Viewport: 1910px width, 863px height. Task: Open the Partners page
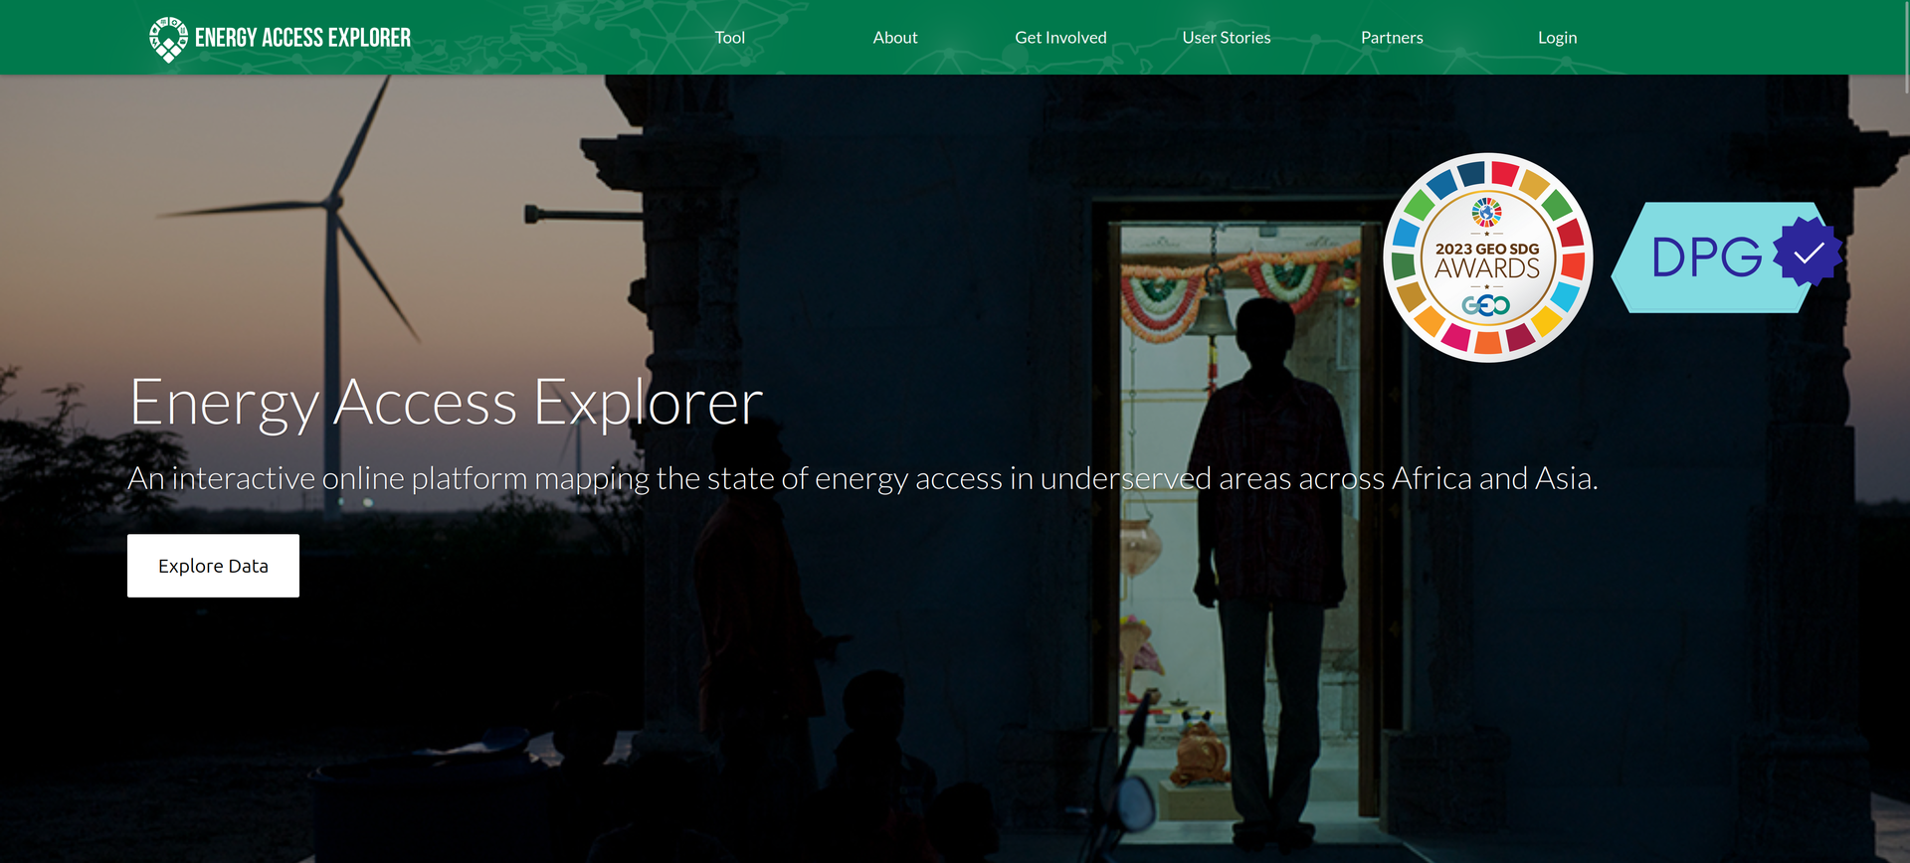(1391, 38)
